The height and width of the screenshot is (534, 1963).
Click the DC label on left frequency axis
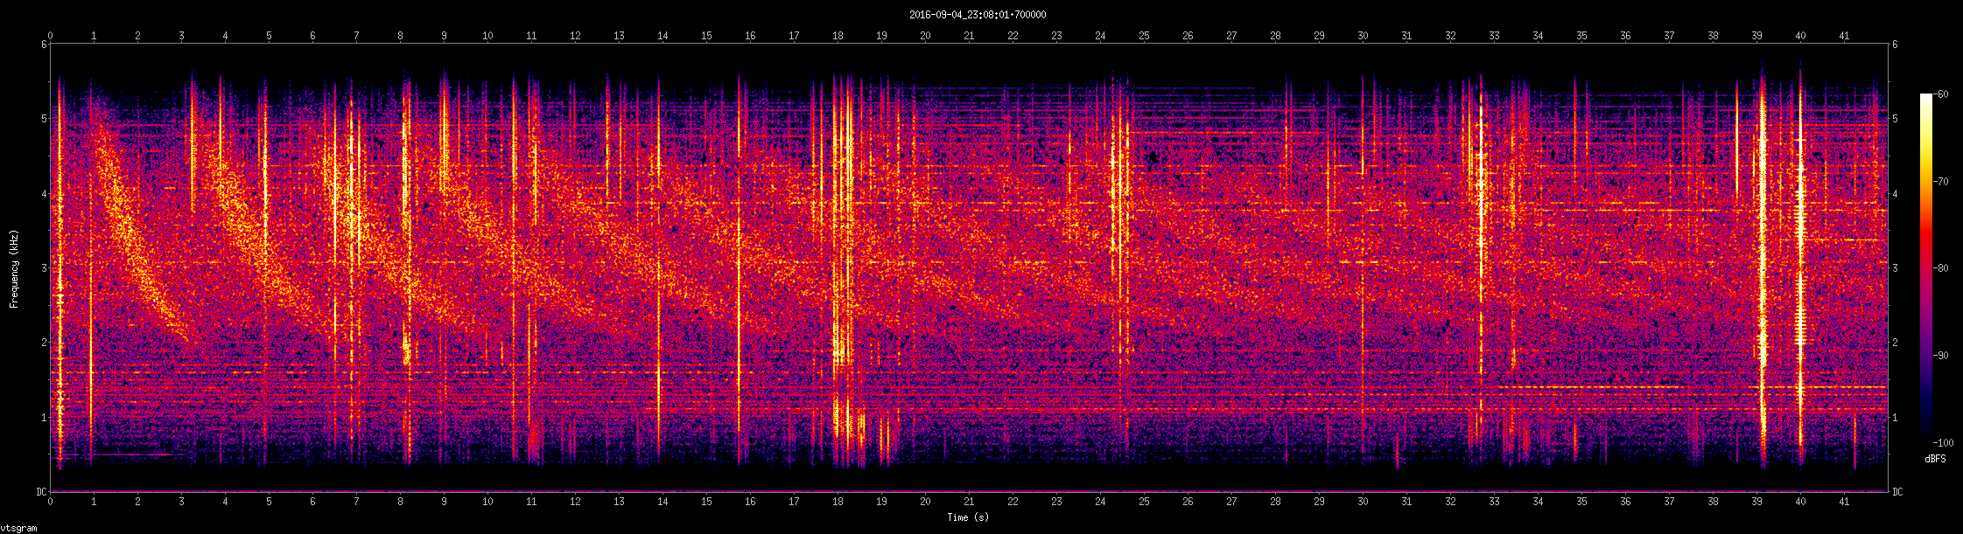41,492
